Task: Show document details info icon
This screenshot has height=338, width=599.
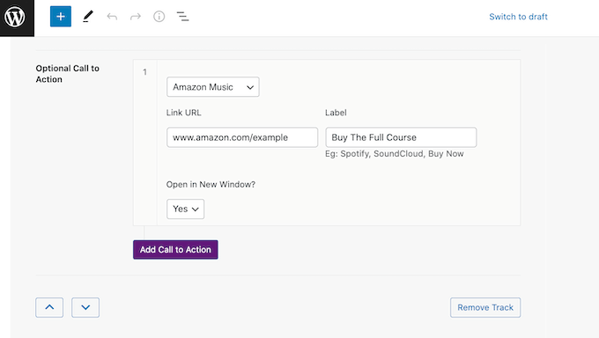Action: [159, 17]
